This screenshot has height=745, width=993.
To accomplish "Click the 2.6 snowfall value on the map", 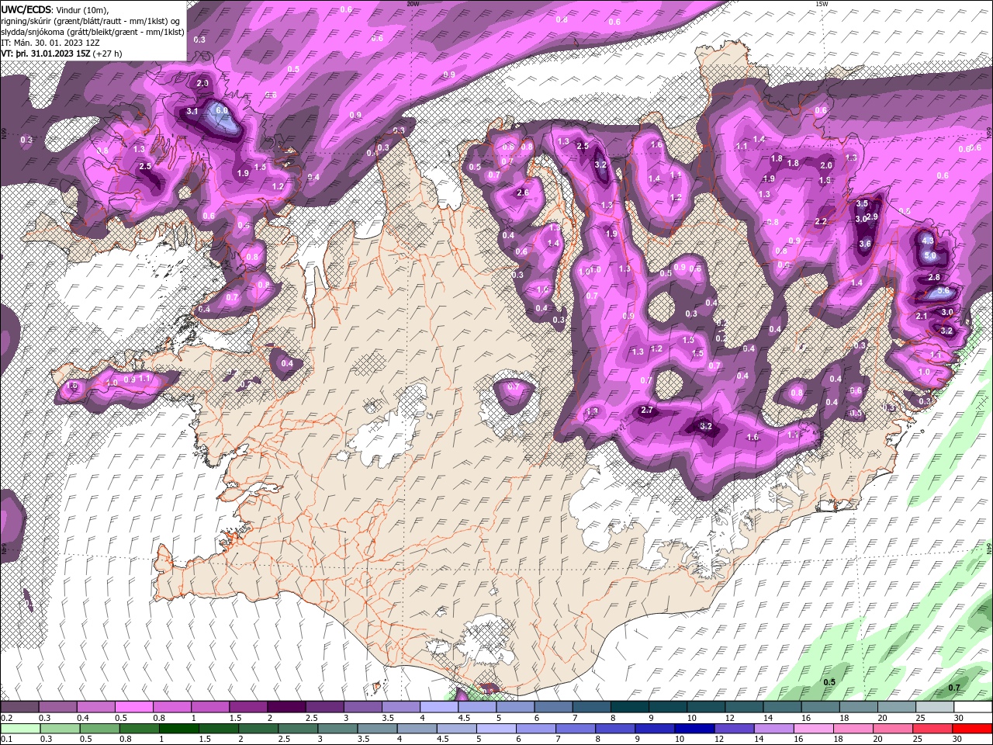I will [522, 193].
